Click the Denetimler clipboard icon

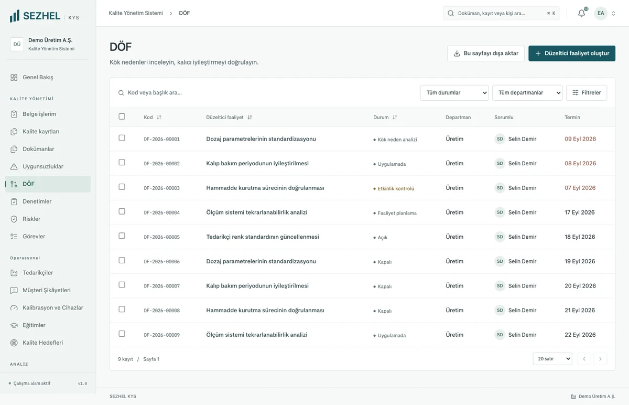coord(14,201)
